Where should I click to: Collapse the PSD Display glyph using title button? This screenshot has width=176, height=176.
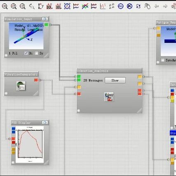(45, 122)
